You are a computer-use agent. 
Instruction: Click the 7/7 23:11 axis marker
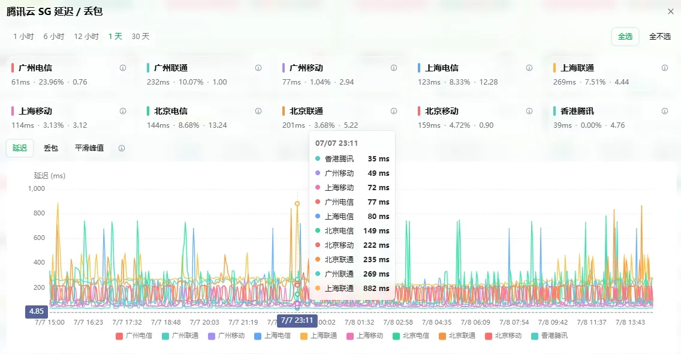(297, 320)
